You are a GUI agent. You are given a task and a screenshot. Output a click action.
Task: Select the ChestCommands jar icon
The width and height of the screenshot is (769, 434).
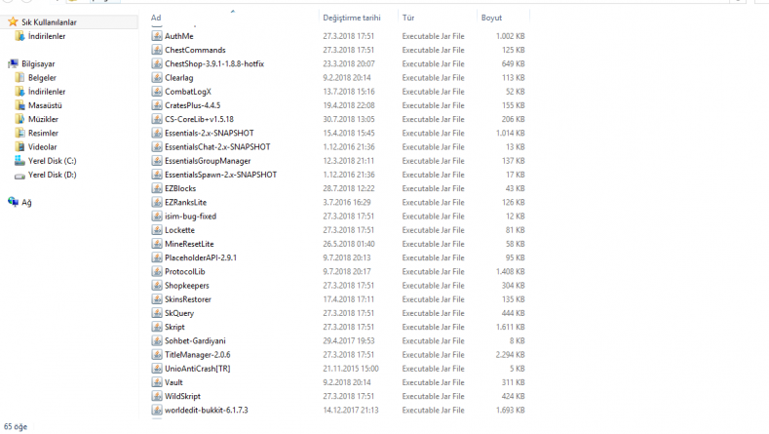(157, 50)
